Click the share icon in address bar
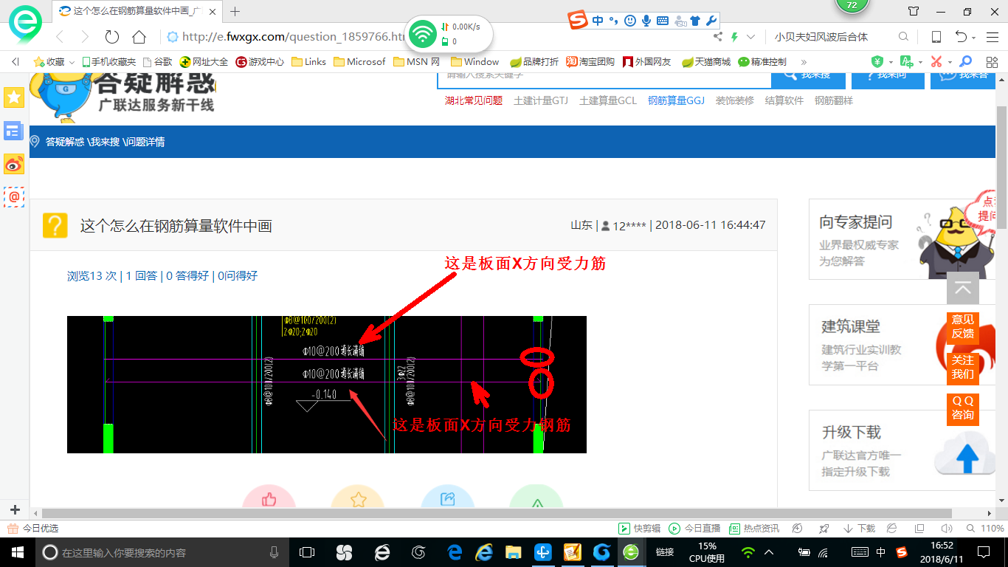 [x=717, y=37]
